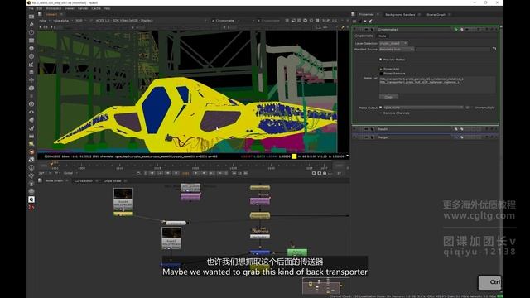The image size is (530, 298).
Task: Open the Keyer nodes toolbar menu
Action: pos(31,65)
